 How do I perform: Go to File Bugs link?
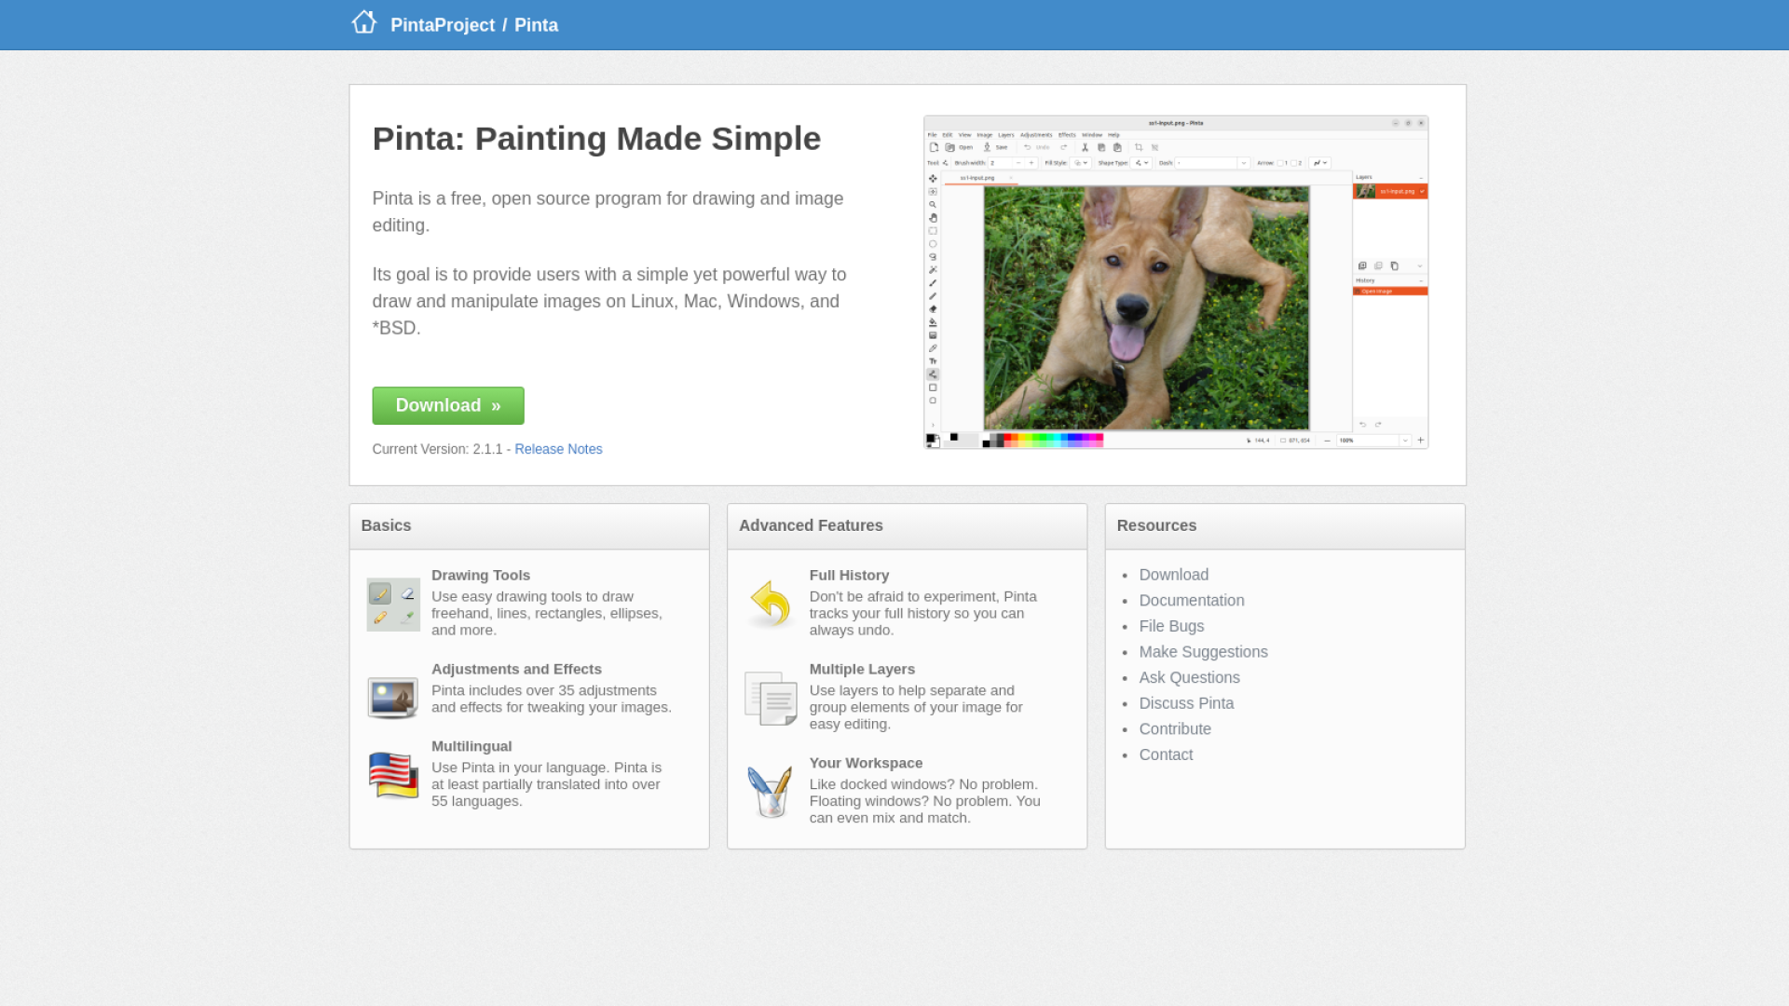[x=1171, y=626]
